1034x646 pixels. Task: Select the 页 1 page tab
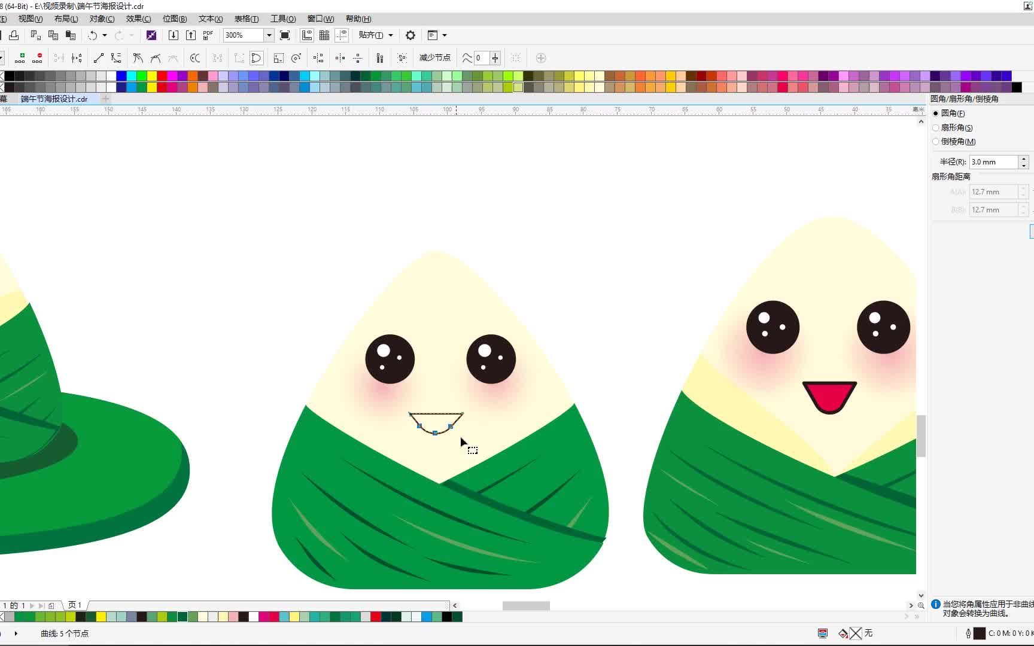click(x=75, y=605)
